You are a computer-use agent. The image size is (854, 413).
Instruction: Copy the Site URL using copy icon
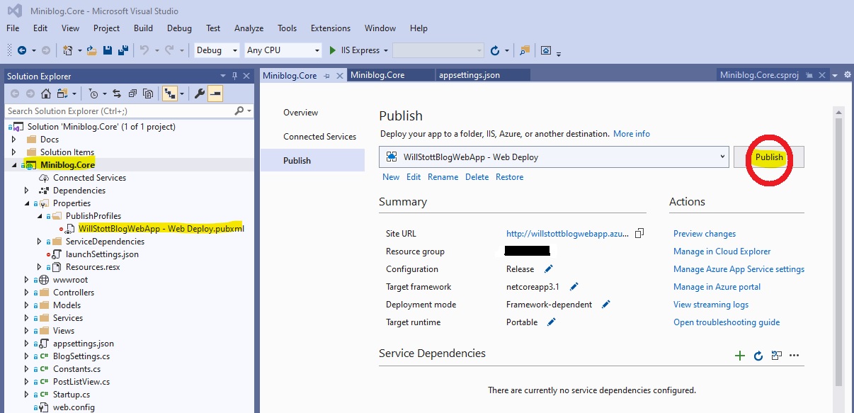click(639, 234)
